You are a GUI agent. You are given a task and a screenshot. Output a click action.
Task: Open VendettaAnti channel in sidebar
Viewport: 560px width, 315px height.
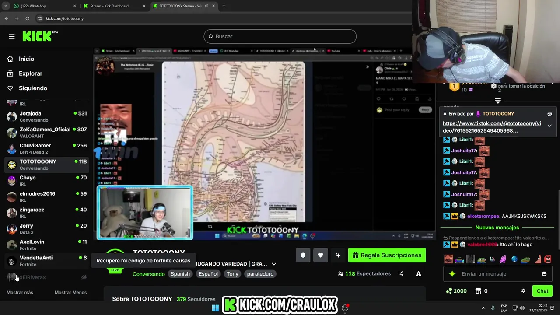point(46,261)
